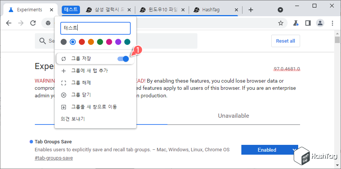Click the tab group name input field
341x169 pixels.
95,28
